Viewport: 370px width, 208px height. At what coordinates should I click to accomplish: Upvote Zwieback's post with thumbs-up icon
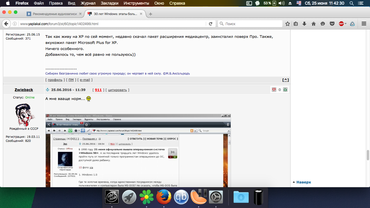tap(285, 90)
